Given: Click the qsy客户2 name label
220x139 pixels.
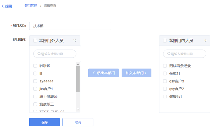Looking at the screenshot, I should 177,89.
